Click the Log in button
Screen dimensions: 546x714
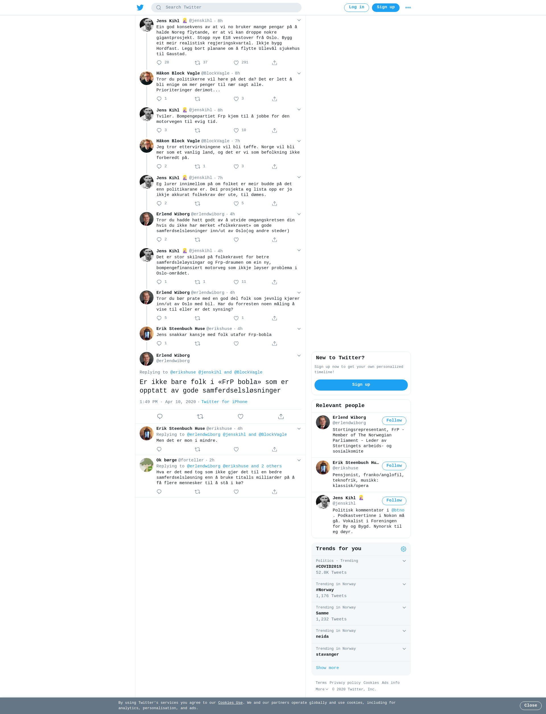pyautogui.click(x=356, y=7)
